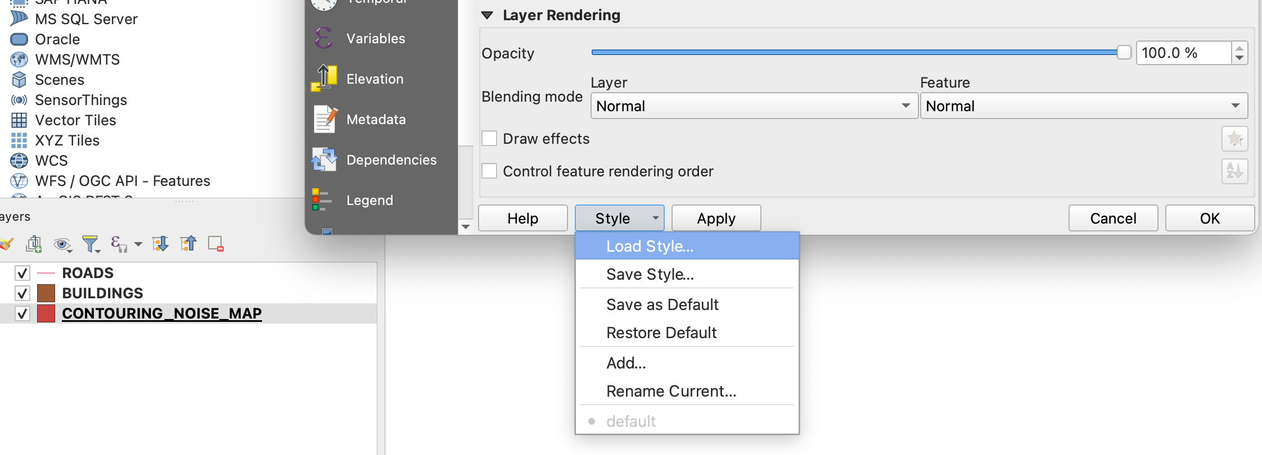Image resolution: width=1262 pixels, height=455 pixels.
Task: Open the XYZ Tiles icon
Action: 19,140
